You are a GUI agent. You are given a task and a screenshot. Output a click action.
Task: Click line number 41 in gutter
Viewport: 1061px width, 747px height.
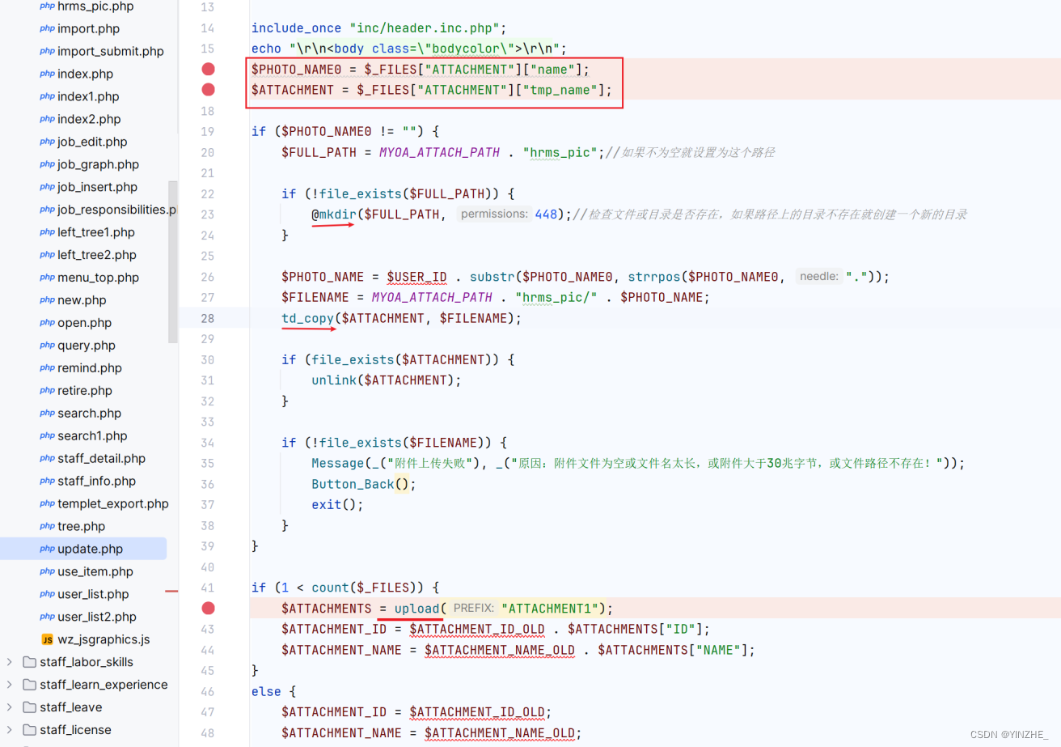point(208,588)
